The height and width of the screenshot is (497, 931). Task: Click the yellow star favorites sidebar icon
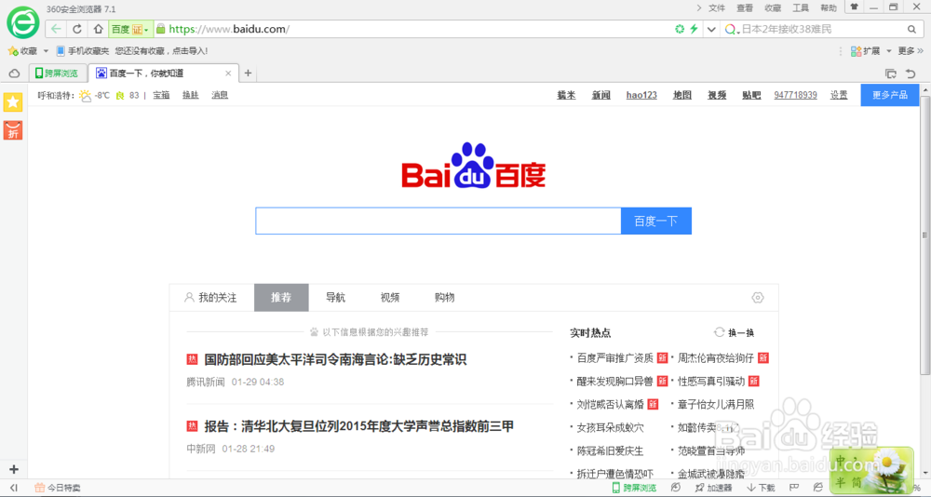13,102
